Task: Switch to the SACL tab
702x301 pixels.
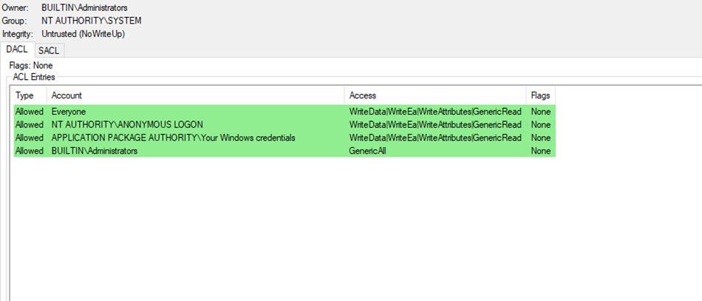Action: (x=49, y=50)
